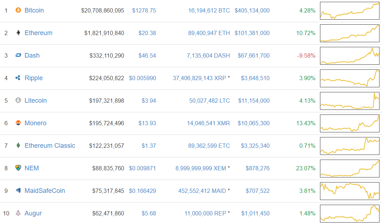The height and width of the screenshot is (224, 382).
Task: Click the Ripple logo icon
Action: point(18,78)
